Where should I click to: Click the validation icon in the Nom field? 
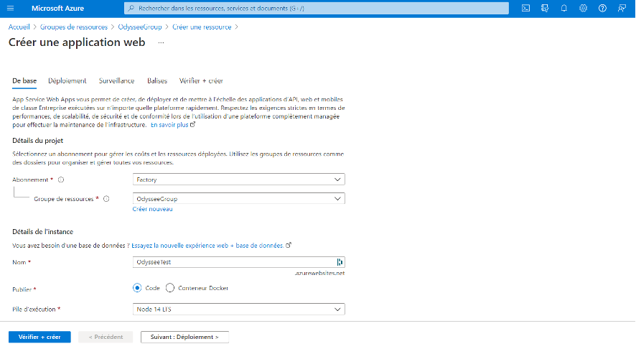[x=340, y=262]
